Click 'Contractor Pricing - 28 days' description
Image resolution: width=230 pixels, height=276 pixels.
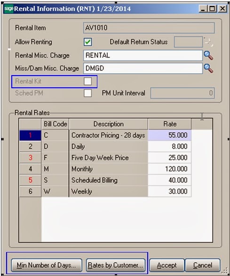tap(109, 135)
